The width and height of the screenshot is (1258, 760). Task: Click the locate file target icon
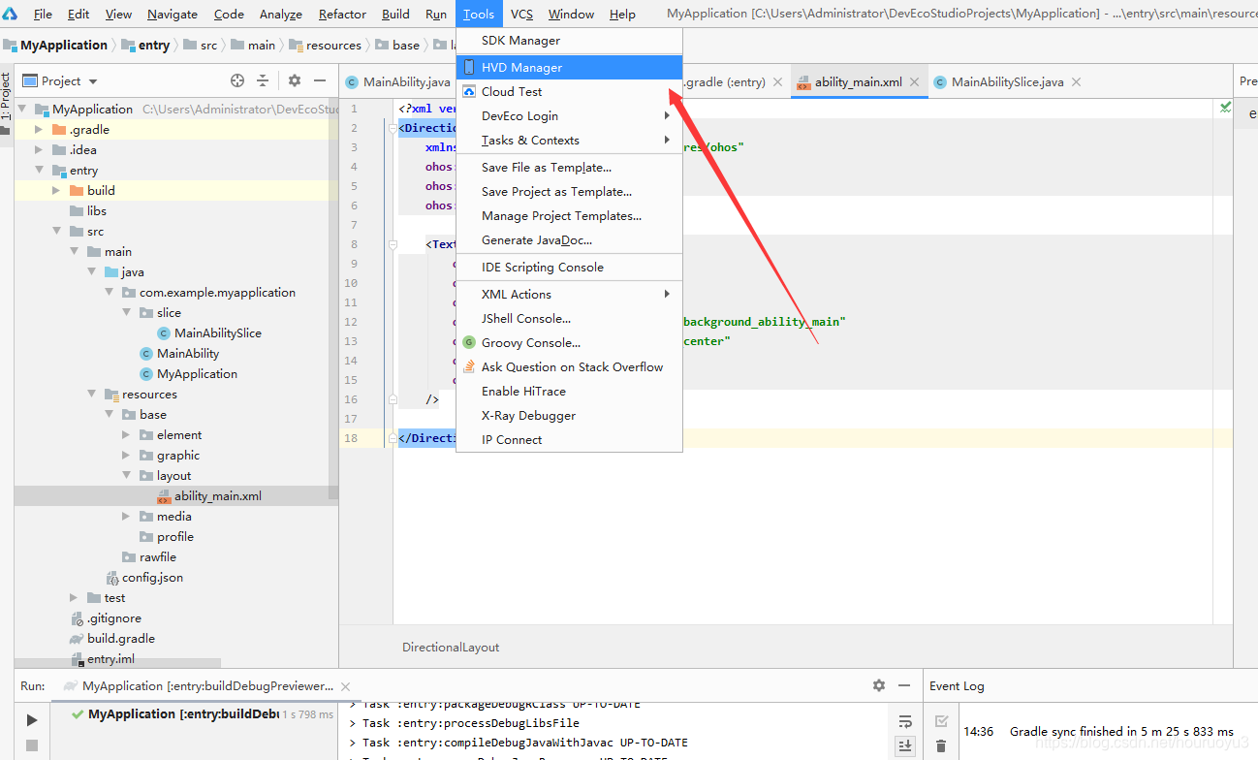(x=237, y=80)
